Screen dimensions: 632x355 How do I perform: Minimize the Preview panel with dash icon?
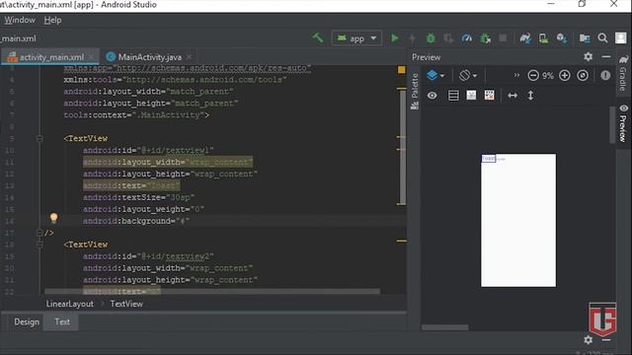coord(605,57)
